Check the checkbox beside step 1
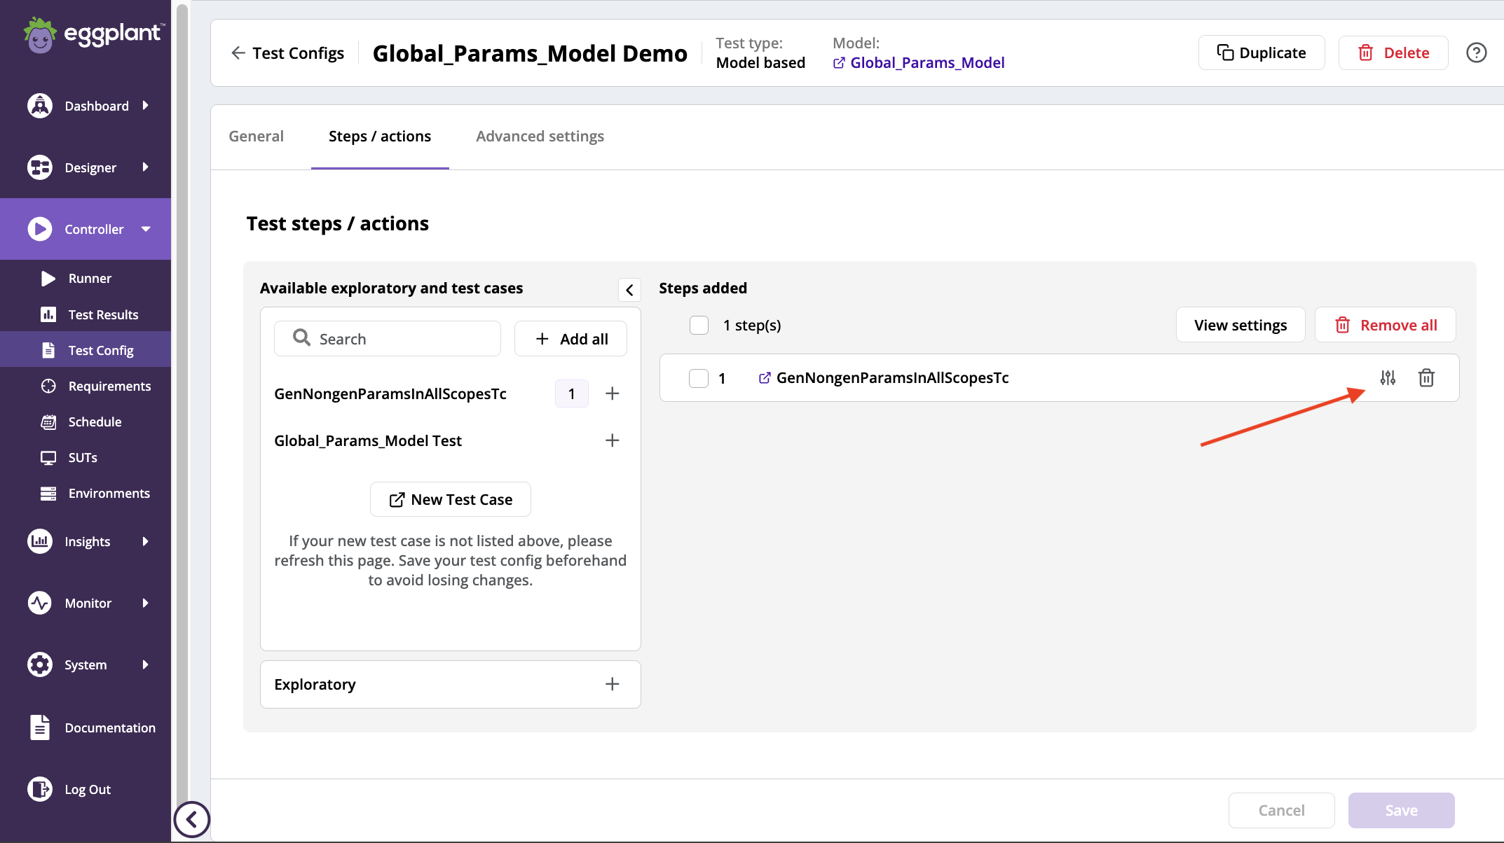1504x843 pixels. point(699,378)
